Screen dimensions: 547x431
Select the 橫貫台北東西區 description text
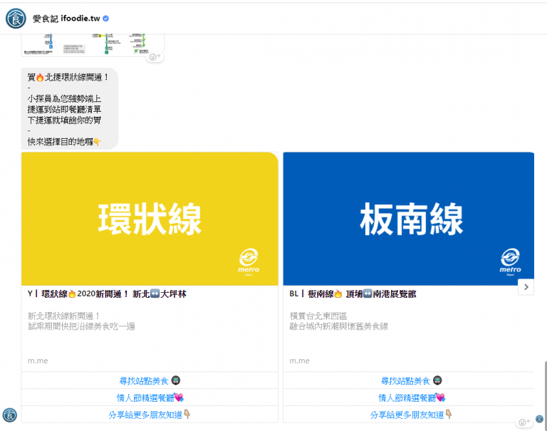tap(339, 321)
